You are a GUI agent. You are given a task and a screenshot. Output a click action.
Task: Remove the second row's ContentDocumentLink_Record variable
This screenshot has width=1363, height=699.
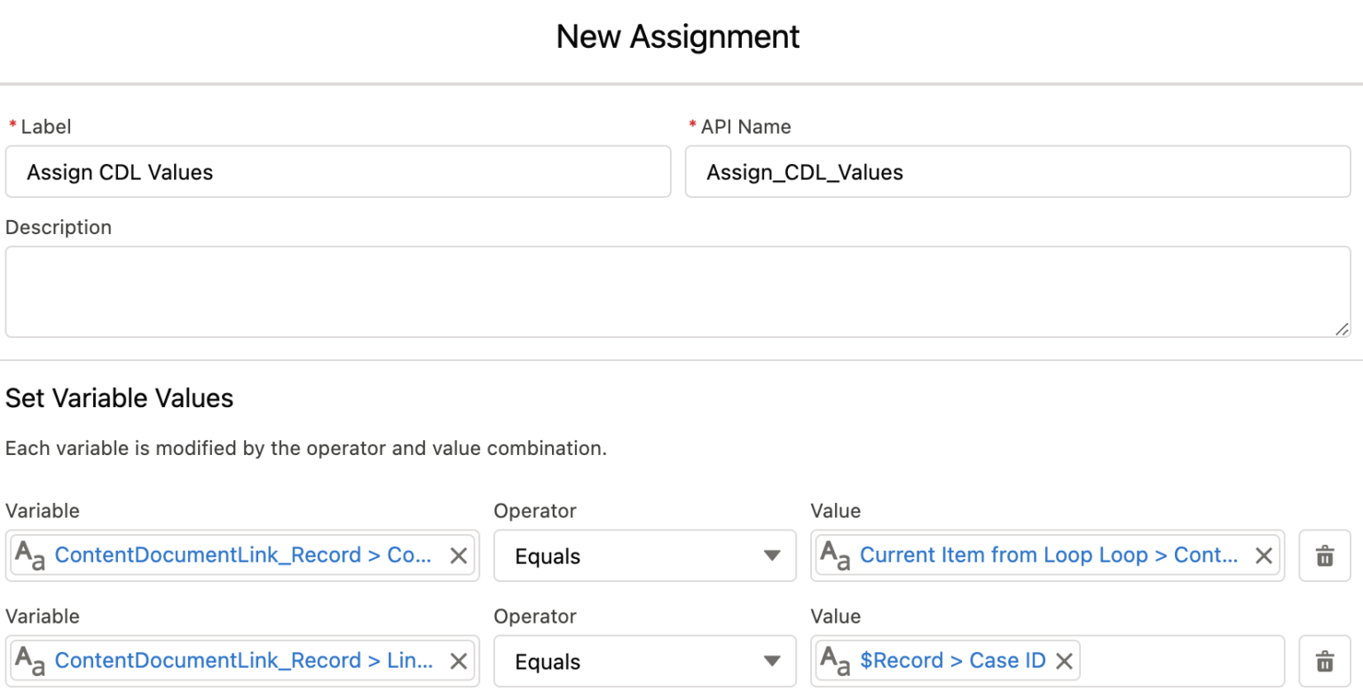pyautogui.click(x=459, y=660)
